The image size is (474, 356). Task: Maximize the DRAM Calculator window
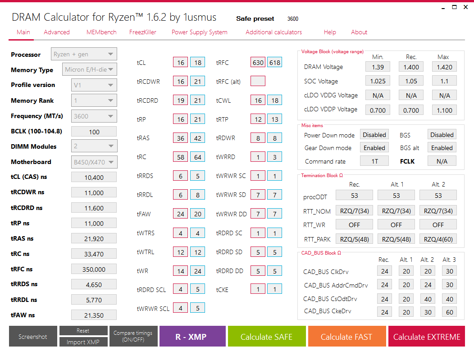point(454,7)
